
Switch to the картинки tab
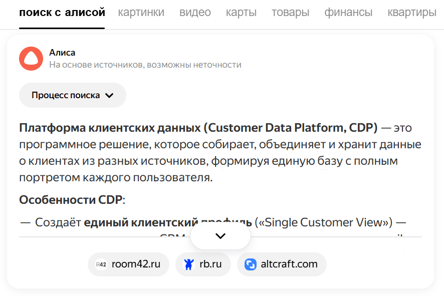(141, 13)
